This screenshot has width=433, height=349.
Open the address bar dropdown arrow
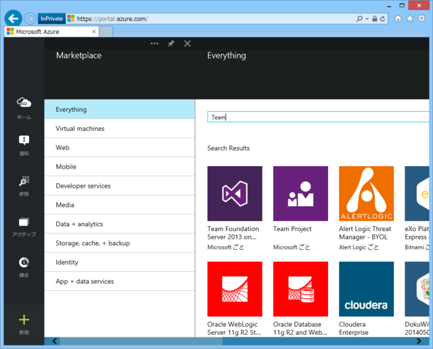367,19
